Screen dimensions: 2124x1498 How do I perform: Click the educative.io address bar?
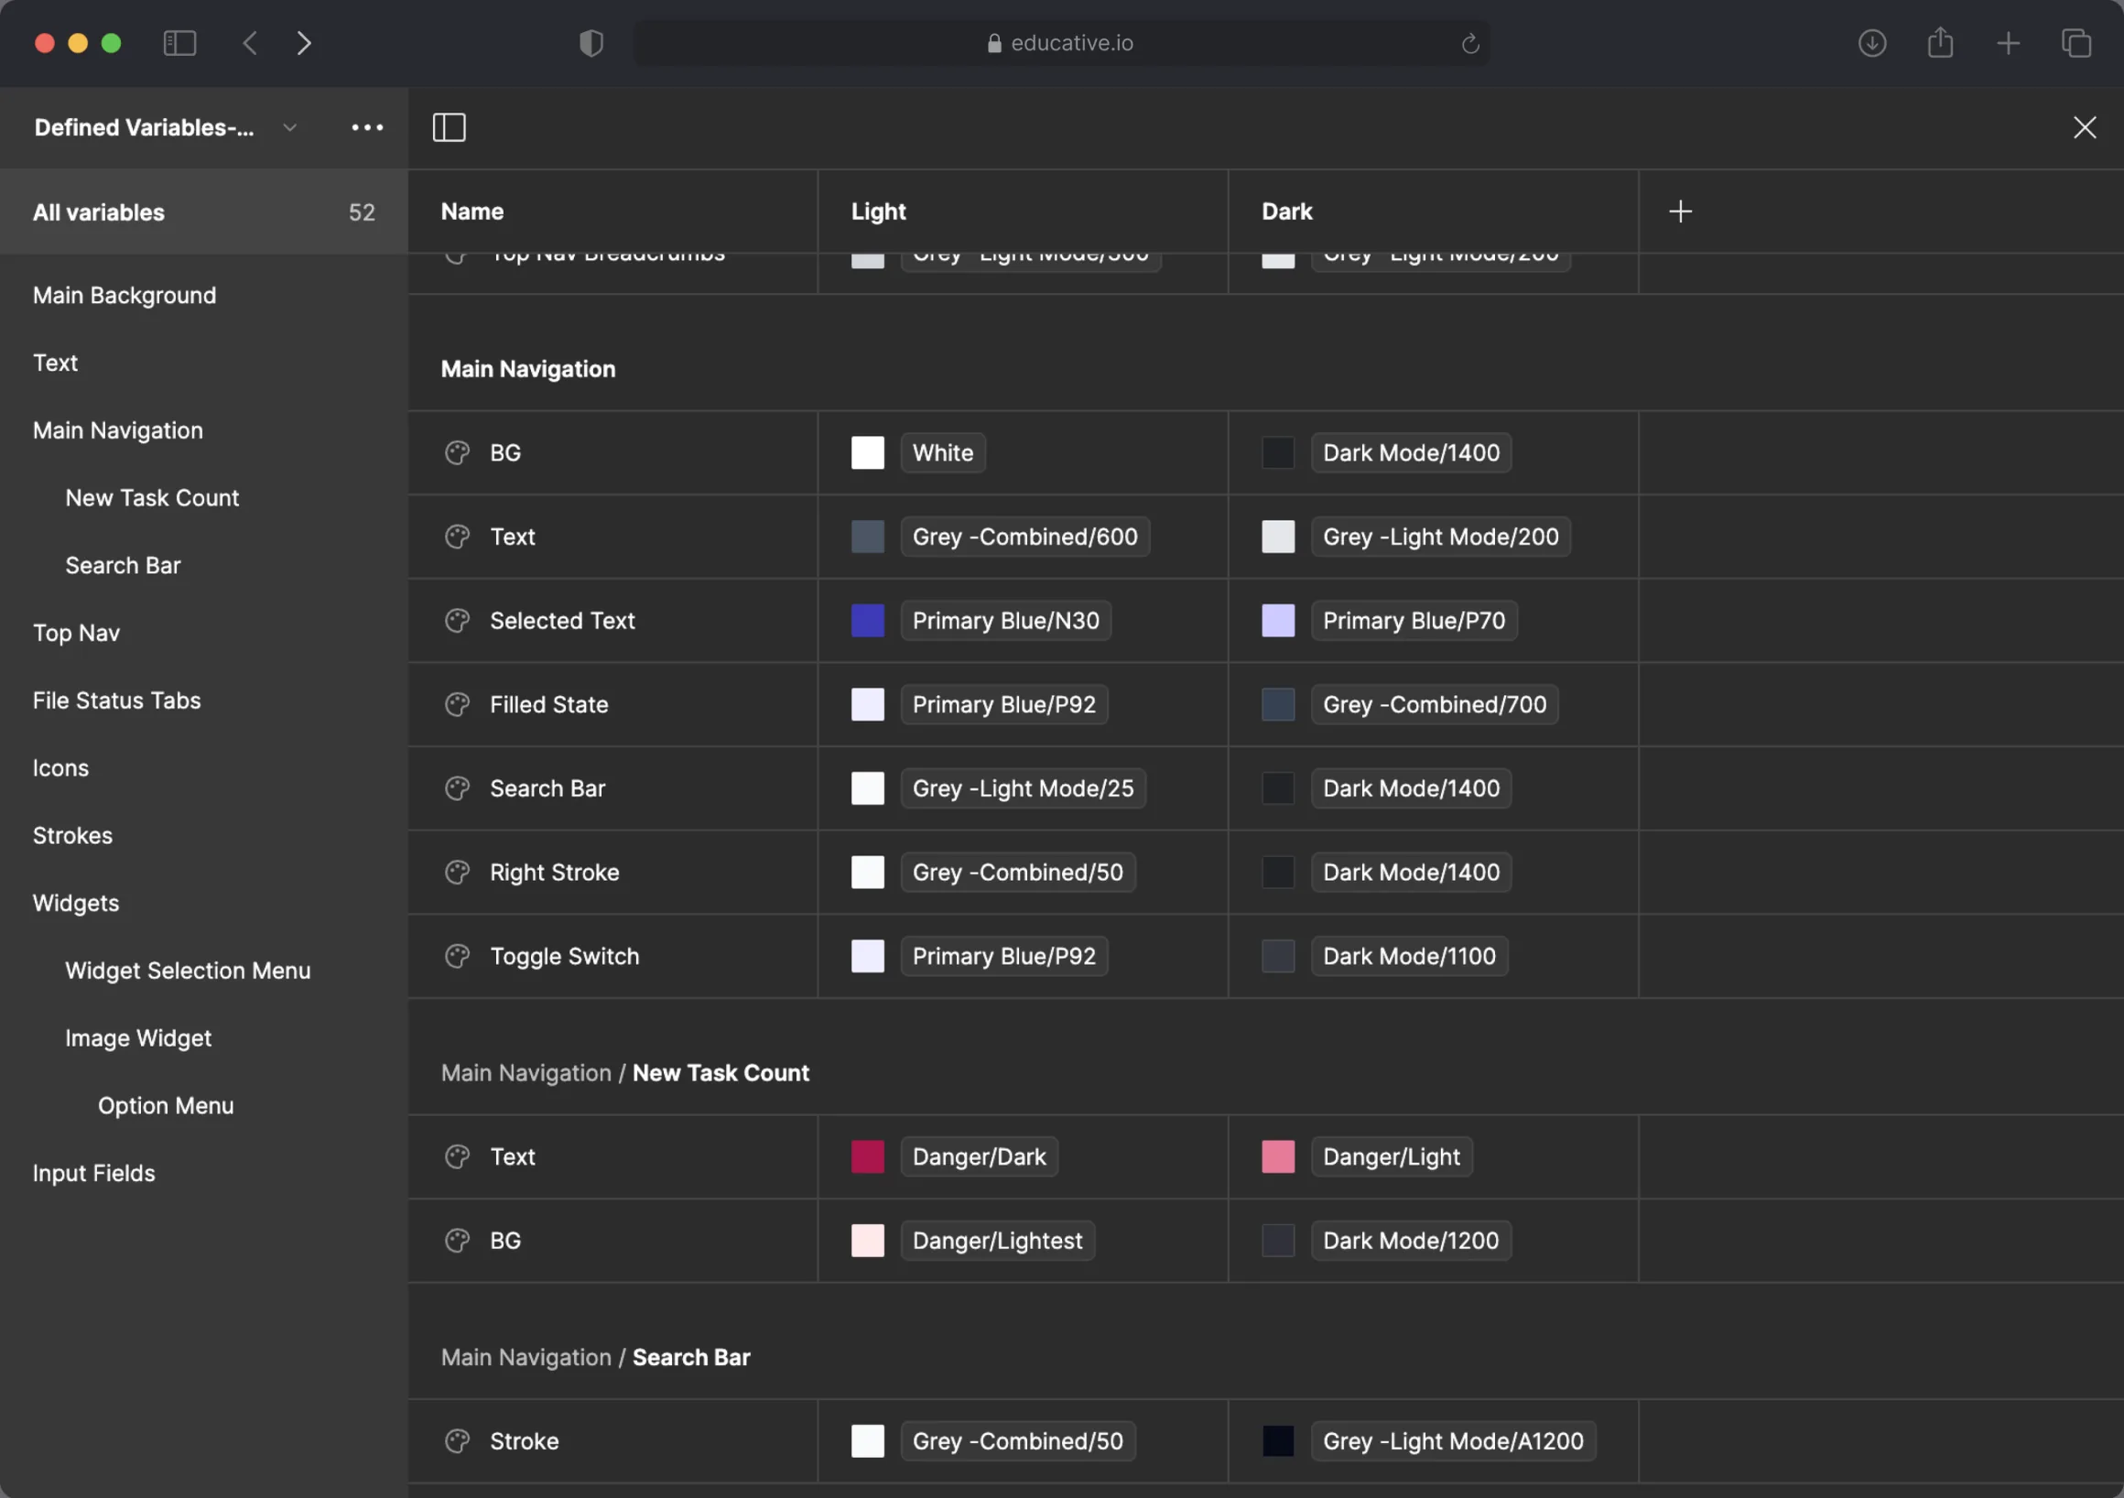[1061, 43]
